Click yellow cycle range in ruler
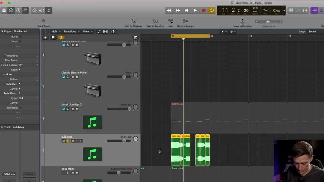 tap(190, 36)
